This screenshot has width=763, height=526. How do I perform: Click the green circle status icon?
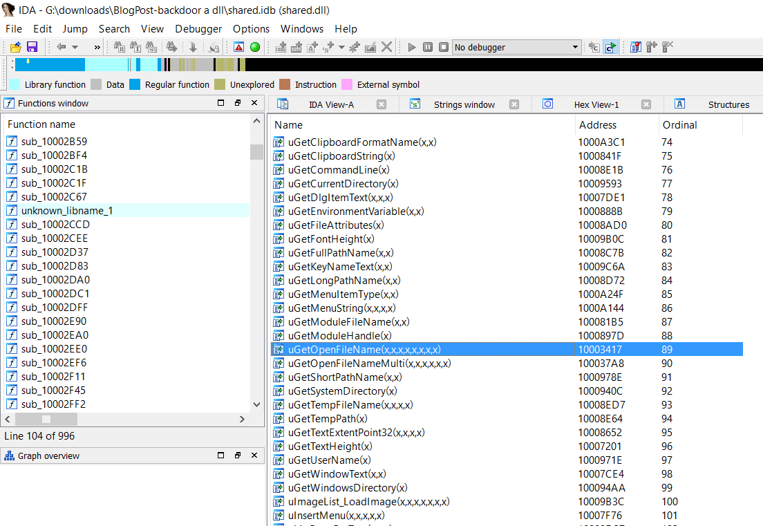point(255,47)
